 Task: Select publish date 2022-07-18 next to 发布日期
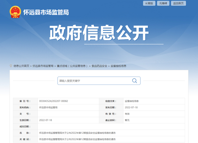click(x=131, y=108)
